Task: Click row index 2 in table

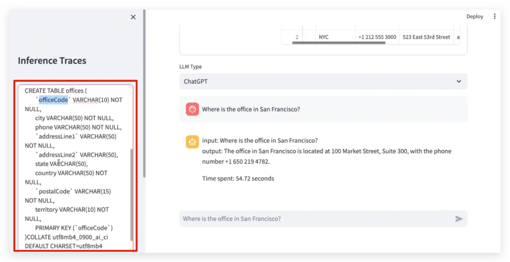Action: click(x=296, y=37)
